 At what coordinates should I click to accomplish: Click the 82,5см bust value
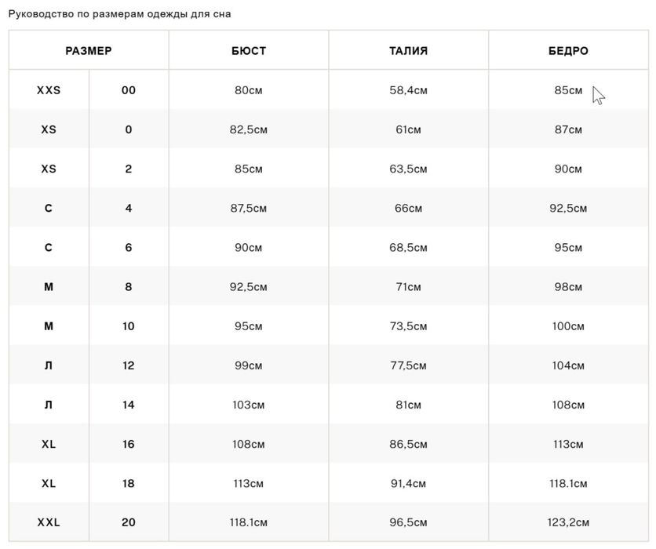coord(249,129)
